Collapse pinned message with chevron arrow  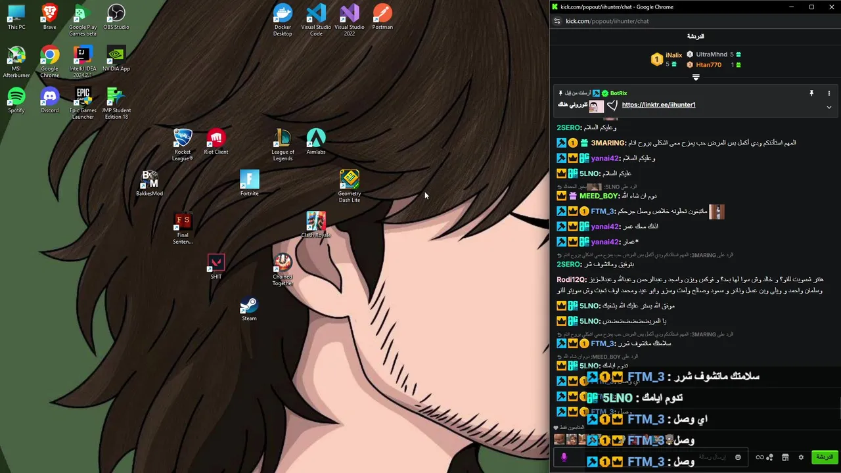click(829, 107)
